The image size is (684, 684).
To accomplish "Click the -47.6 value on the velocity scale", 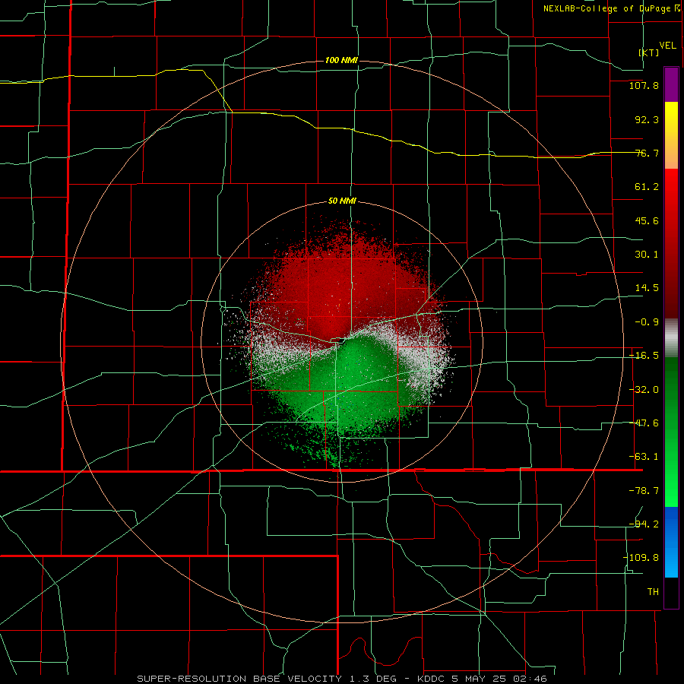I will coord(644,423).
